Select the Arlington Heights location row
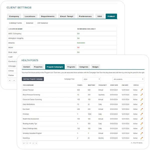 click(x=62, y=38)
